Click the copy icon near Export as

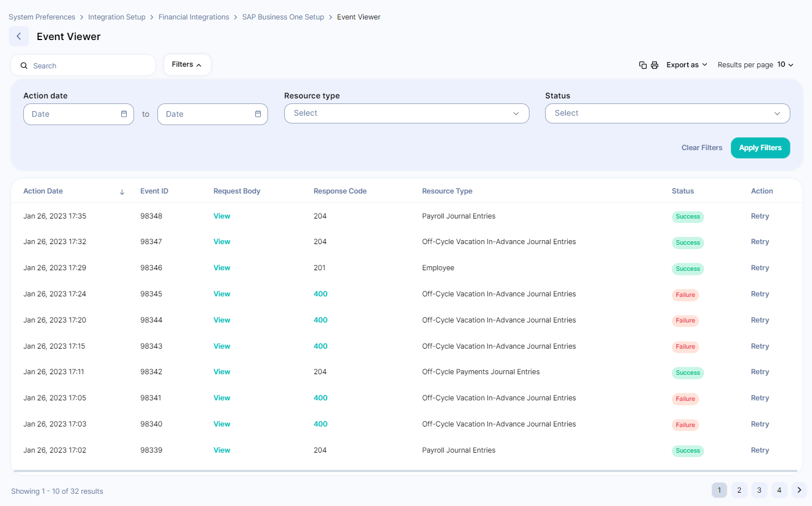click(643, 65)
